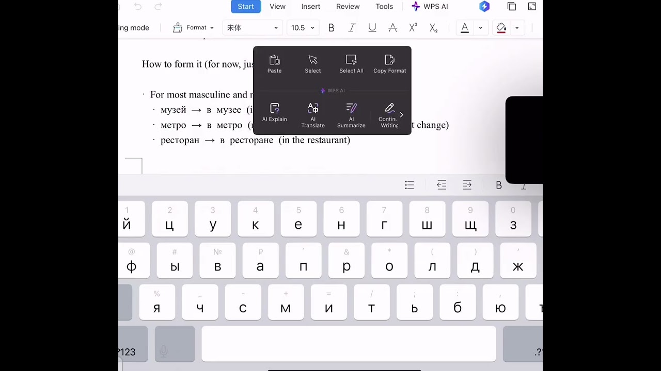
Task: Tap the undo arrow
Action: 138,6
